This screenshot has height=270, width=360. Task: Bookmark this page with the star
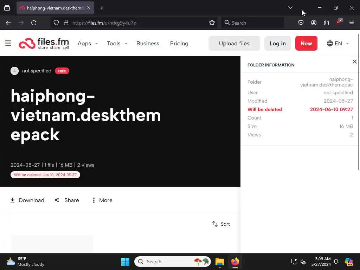click(x=212, y=22)
